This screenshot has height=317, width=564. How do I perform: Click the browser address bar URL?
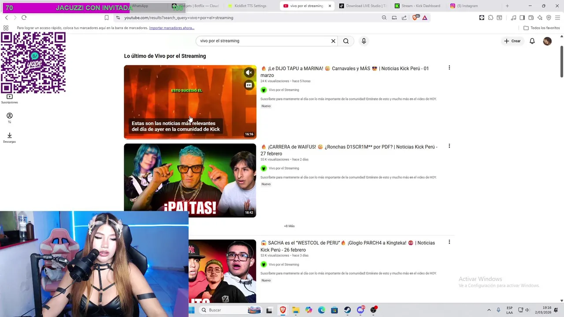178,18
